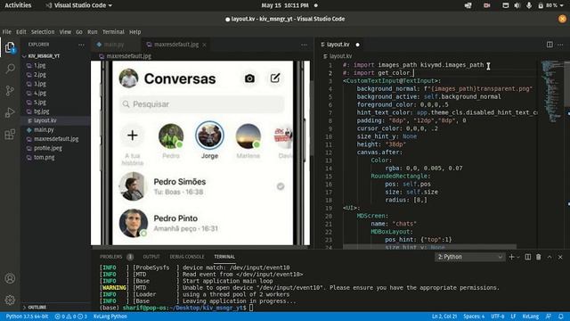This screenshot has width=570, height=321.
Task: Open microphone icon in top bar
Action: (529, 5)
